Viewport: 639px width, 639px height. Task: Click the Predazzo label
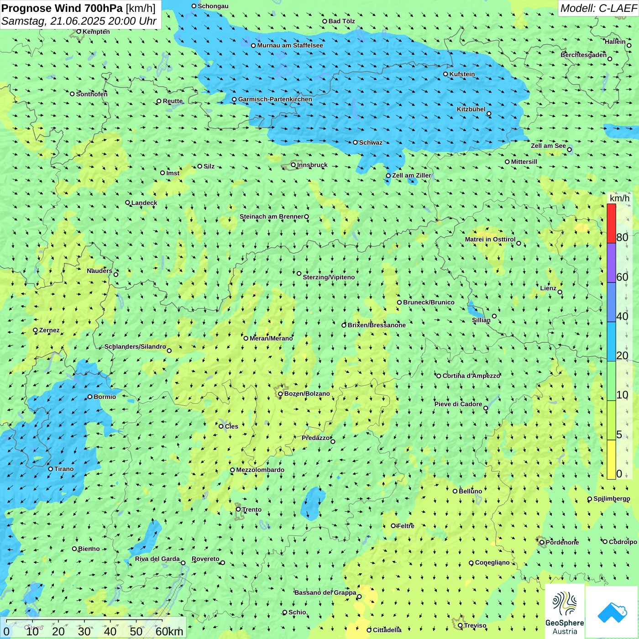[315, 438]
